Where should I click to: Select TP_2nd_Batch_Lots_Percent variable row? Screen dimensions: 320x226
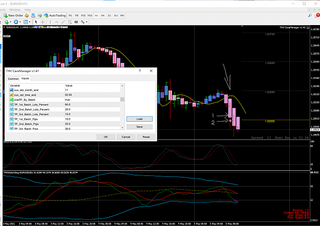tap(65, 109)
